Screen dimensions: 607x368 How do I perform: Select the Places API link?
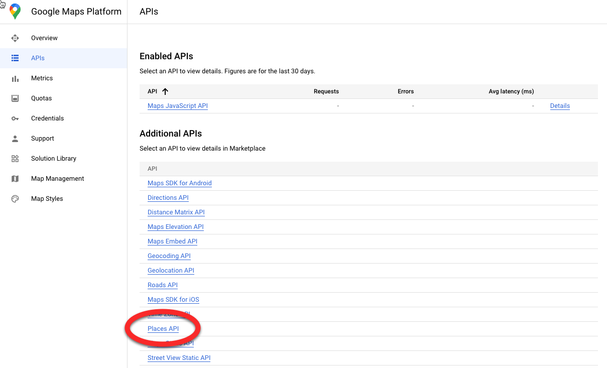pyautogui.click(x=163, y=329)
